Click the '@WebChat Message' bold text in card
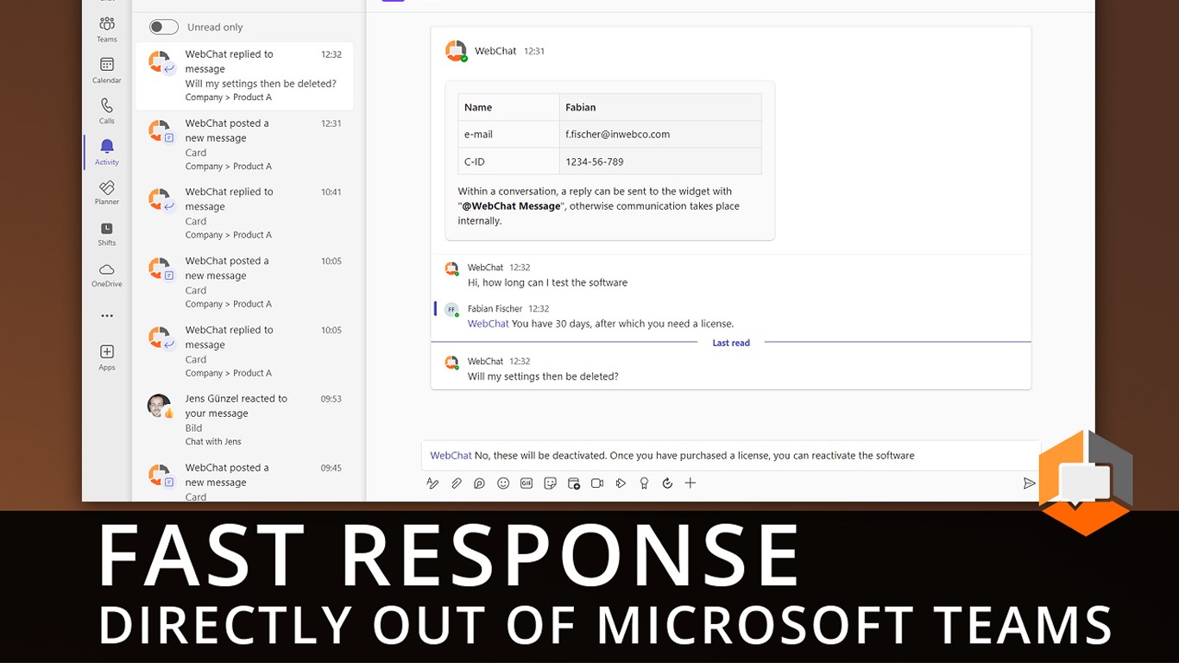 point(513,206)
